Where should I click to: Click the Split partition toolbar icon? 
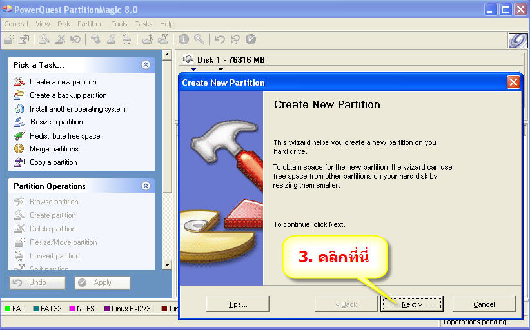(163, 39)
